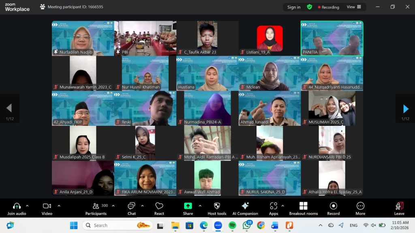Image resolution: width=415 pixels, height=233 pixels.
Task: Click Join audio headphone button
Action: coord(17,208)
